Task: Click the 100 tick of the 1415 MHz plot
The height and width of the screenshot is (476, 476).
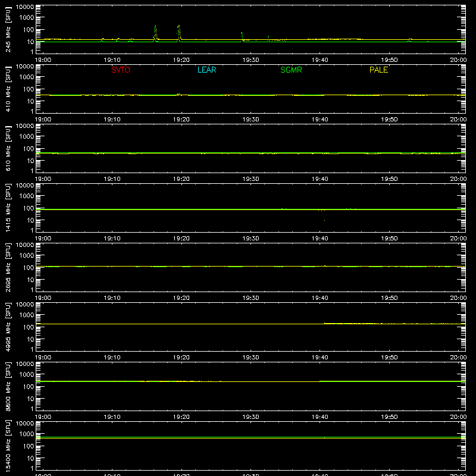Action: pos(29,208)
